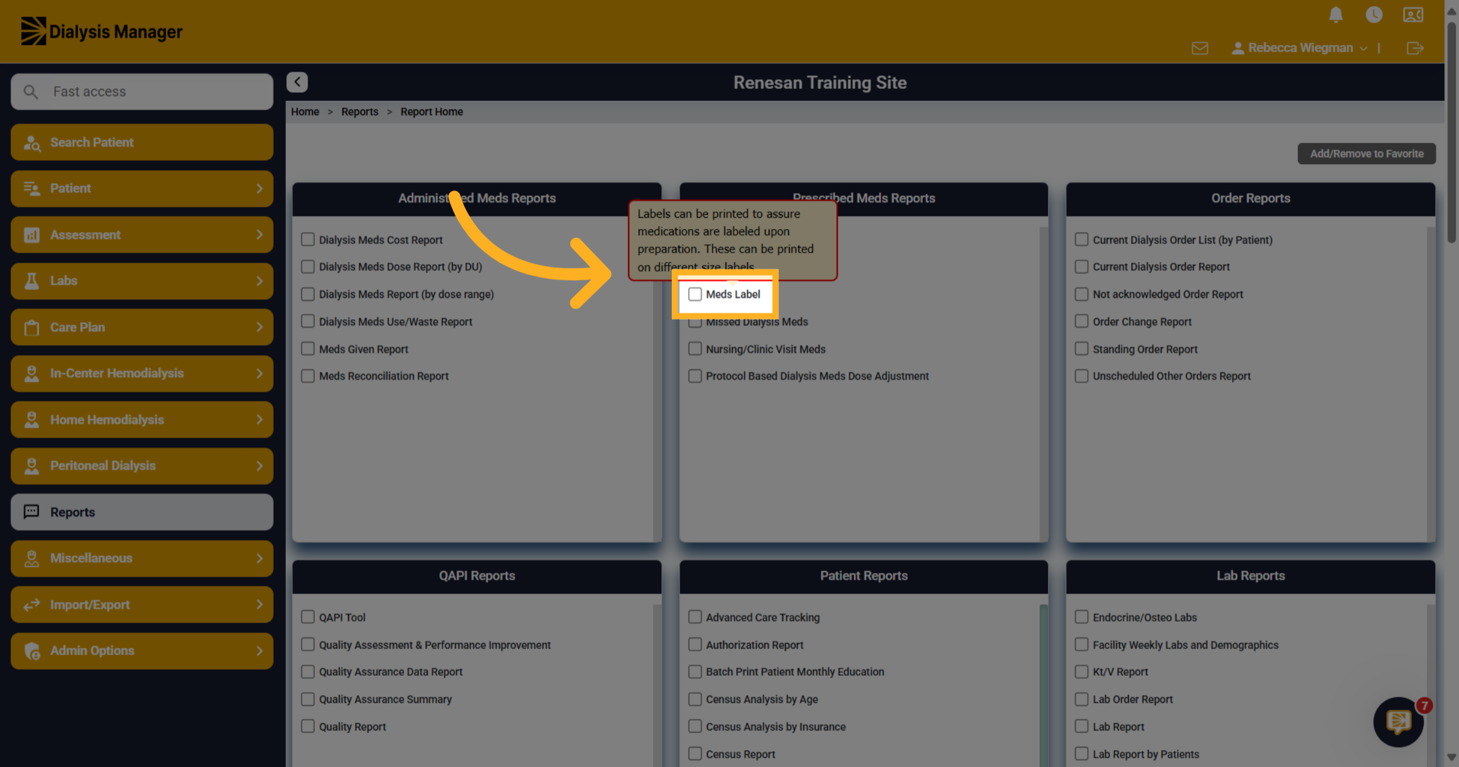This screenshot has width=1459, height=767.
Task: Check Standing Order Report checkbox
Action: pos(1081,348)
